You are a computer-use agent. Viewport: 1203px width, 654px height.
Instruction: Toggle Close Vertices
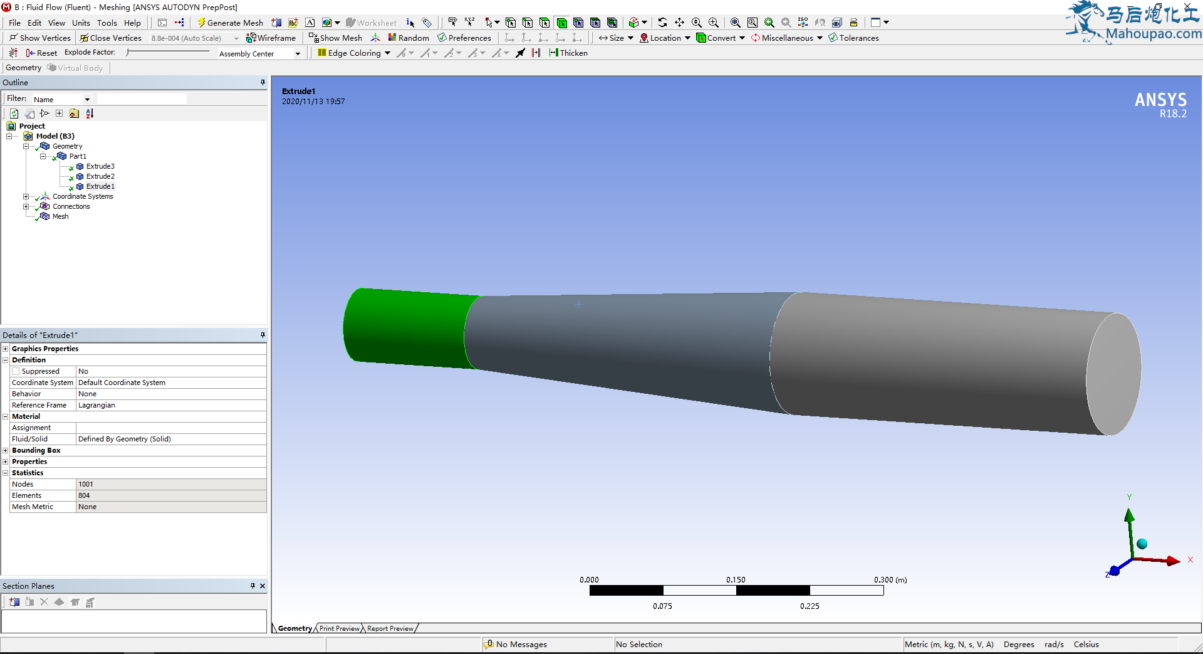pyautogui.click(x=110, y=38)
